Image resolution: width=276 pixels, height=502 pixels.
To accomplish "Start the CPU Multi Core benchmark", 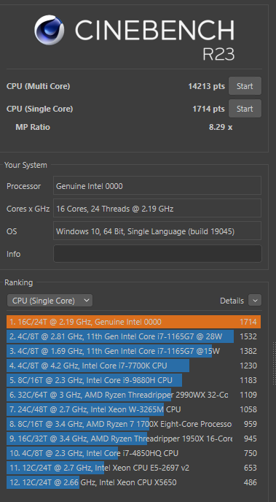I will (245, 86).
